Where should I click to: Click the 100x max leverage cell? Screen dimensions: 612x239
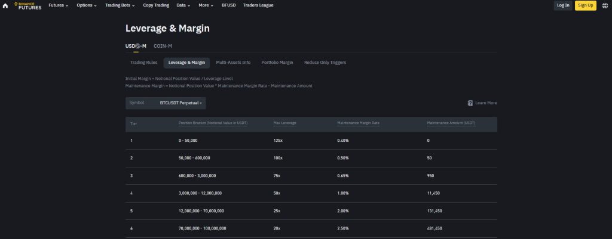pyautogui.click(x=278, y=158)
